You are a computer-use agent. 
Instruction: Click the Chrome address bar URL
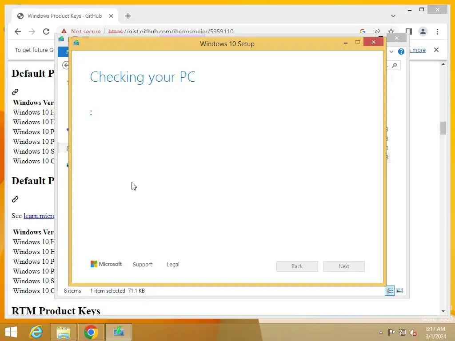click(x=171, y=32)
